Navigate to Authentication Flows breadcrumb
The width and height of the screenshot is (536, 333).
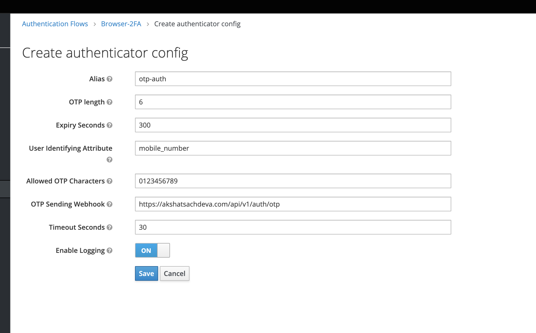tap(55, 24)
